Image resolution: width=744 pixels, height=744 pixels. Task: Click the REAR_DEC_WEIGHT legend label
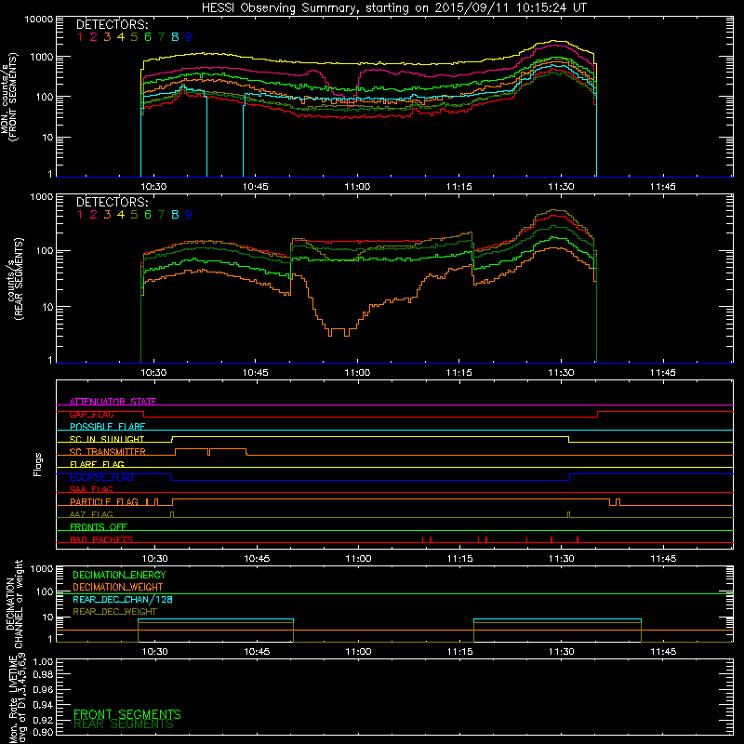pos(114,612)
